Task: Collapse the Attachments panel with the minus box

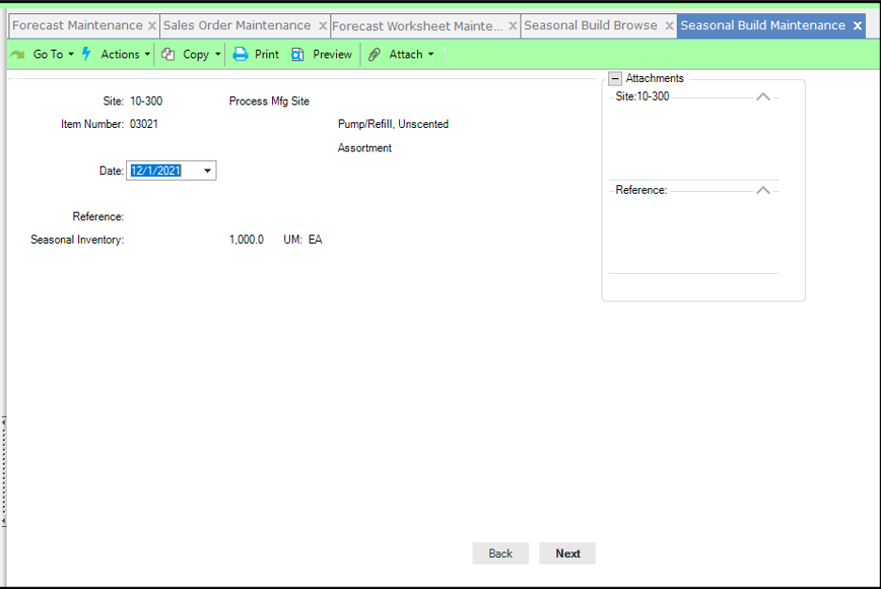Action: click(x=617, y=78)
